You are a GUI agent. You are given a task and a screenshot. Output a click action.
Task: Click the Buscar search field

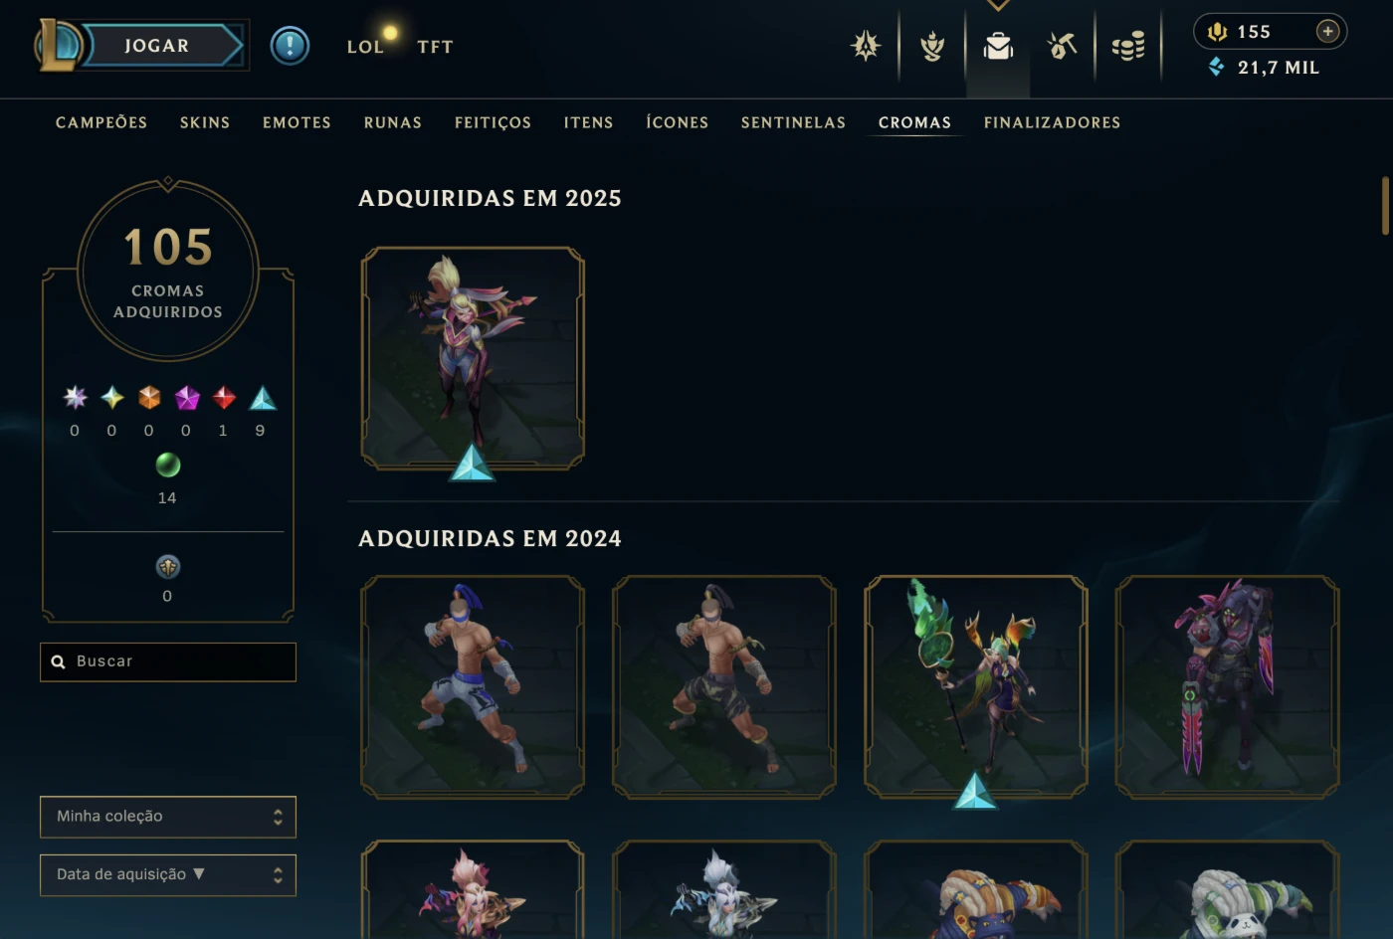168,661
